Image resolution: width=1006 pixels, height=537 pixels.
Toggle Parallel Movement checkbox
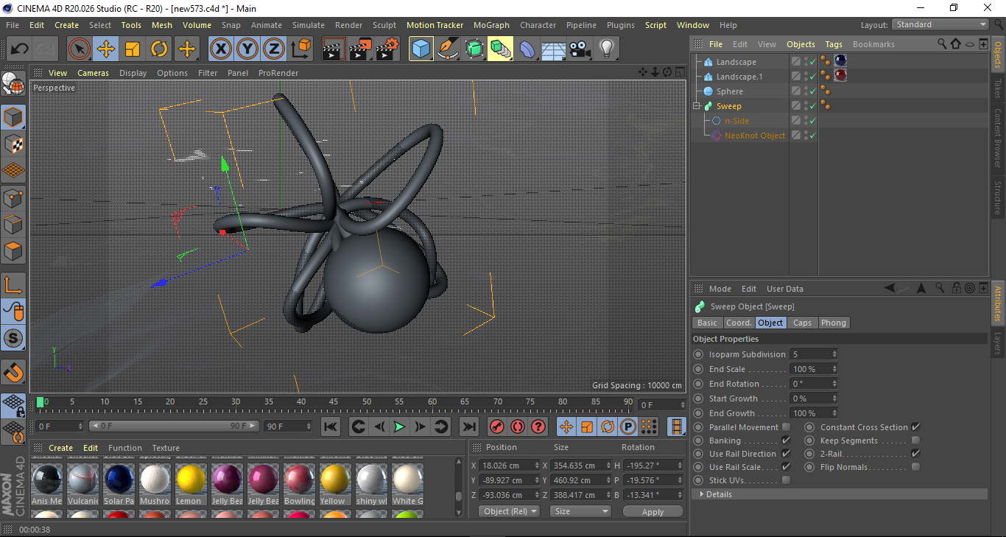click(786, 427)
